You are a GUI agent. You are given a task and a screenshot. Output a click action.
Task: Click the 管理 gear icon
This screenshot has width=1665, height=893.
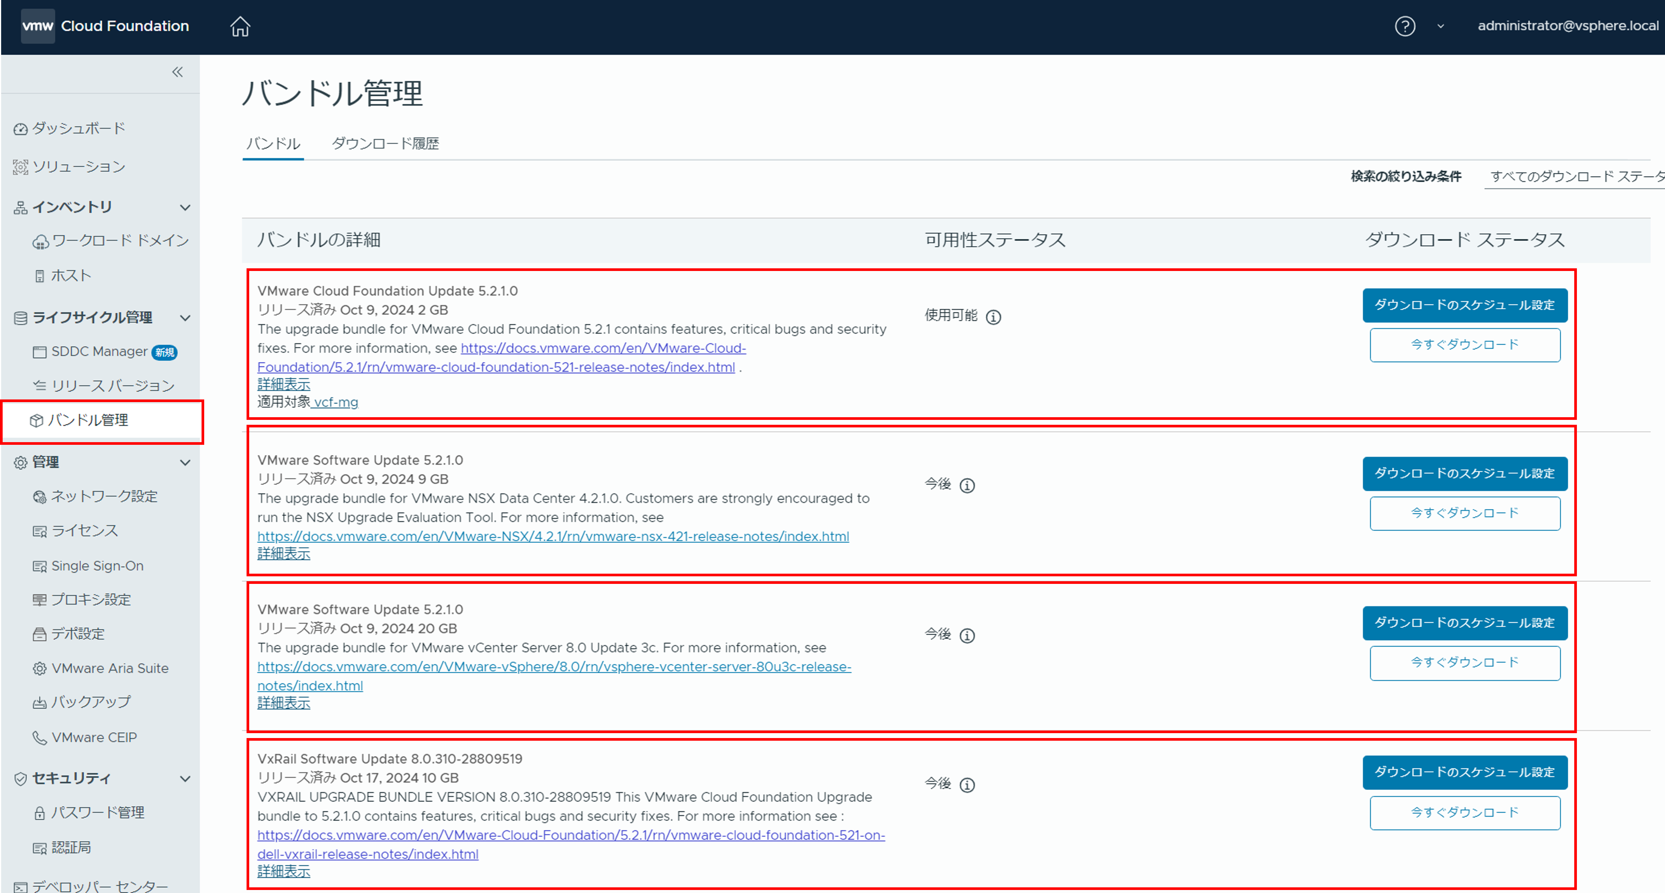pyautogui.click(x=21, y=463)
